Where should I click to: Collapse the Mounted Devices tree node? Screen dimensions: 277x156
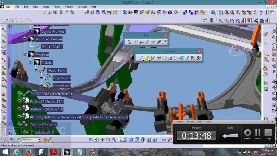25,39
